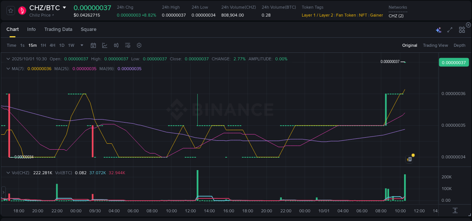Image resolution: width=472 pixels, height=221 pixels.
Task: Collapse the Vol(CHZ) volume panel
Action: tap(8, 172)
